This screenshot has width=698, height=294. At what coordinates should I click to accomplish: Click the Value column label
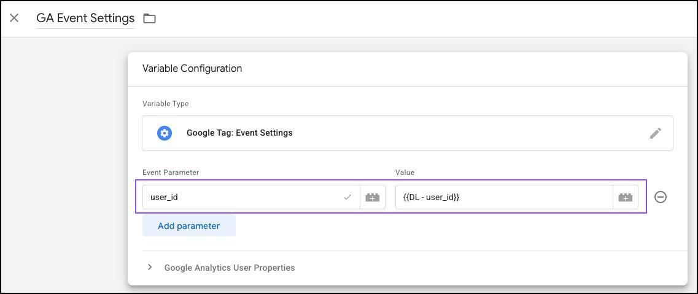coord(405,172)
